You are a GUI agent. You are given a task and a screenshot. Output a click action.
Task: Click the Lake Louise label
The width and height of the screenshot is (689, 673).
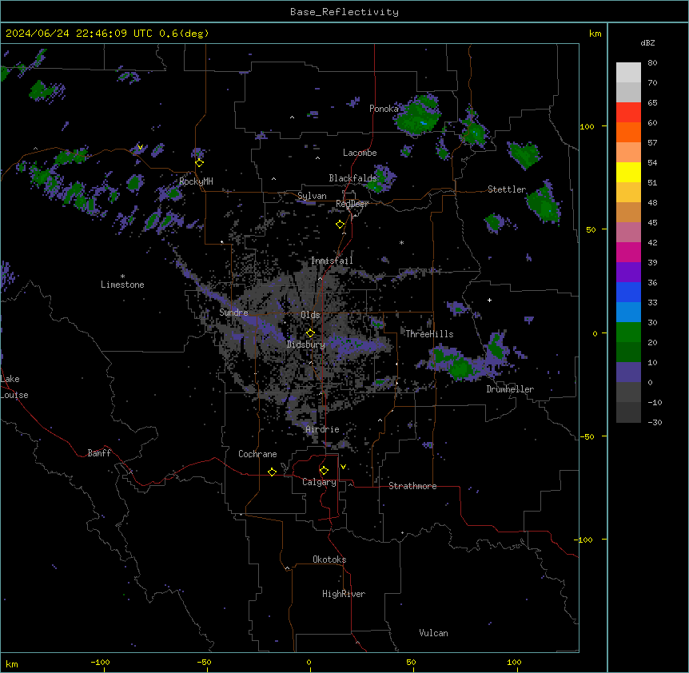pos(14,387)
